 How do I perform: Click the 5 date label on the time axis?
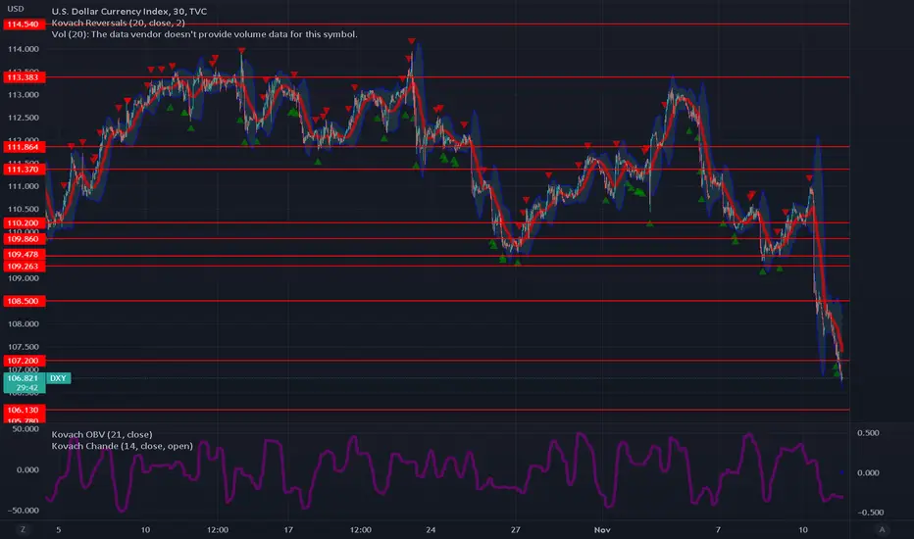(x=58, y=529)
